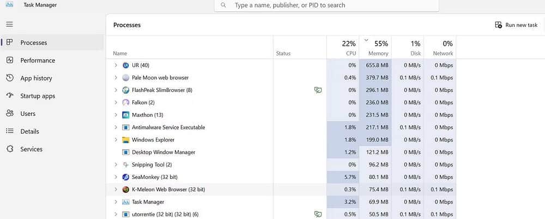Image resolution: width=545 pixels, height=219 pixels.
Task: Toggle the hamburger navigation menu
Action: click(x=9, y=24)
